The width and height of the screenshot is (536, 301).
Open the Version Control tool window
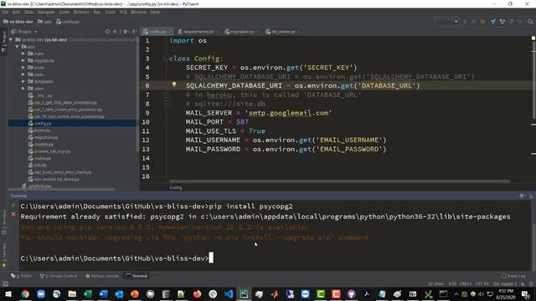coord(59,276)
